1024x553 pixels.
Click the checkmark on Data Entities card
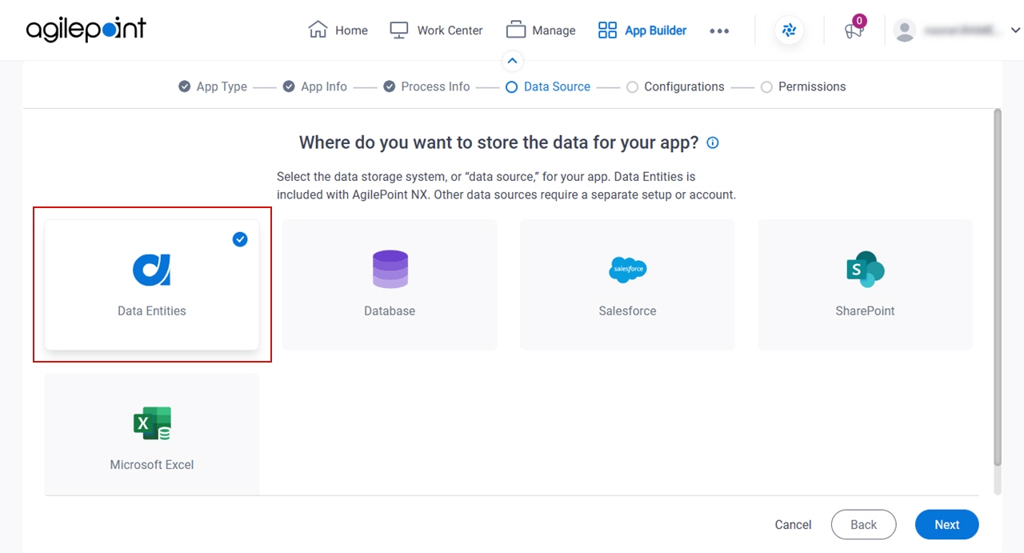click(x=240, y=239)
